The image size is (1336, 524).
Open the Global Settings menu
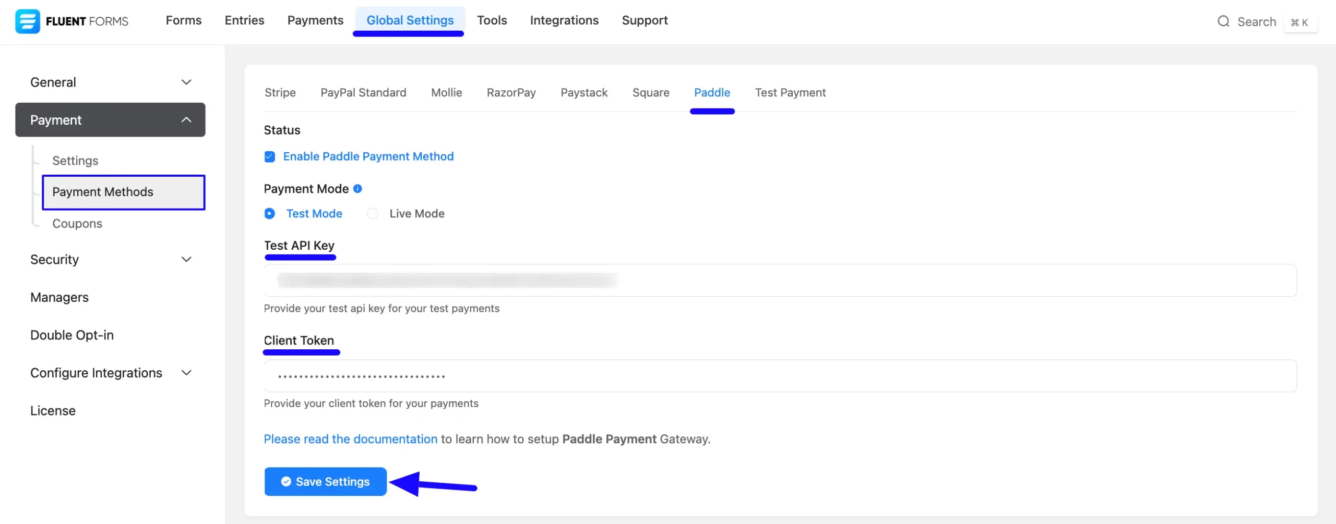tap(410, 20)
